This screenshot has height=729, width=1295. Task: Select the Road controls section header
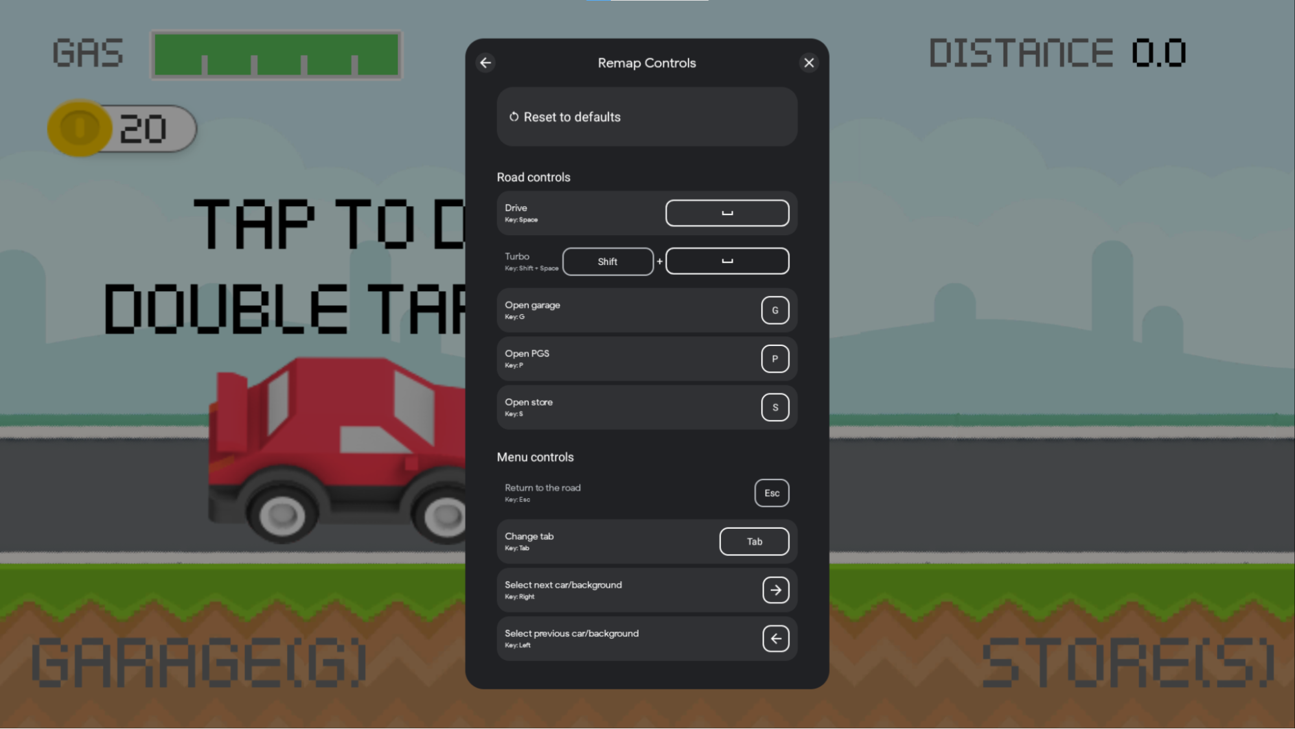pyautogui.click(x=534, y=177)
